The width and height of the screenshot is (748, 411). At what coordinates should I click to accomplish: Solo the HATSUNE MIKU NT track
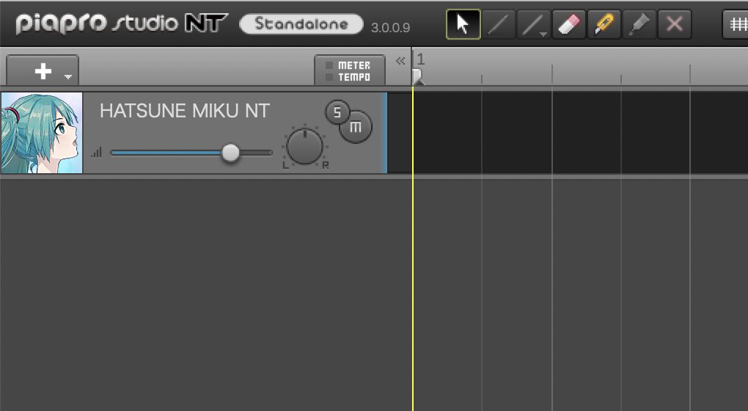[337, 112]
